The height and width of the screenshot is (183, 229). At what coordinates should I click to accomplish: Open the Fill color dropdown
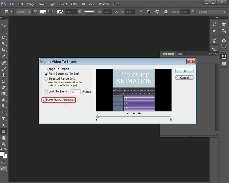pyautogui.click(x=43, y=11)
